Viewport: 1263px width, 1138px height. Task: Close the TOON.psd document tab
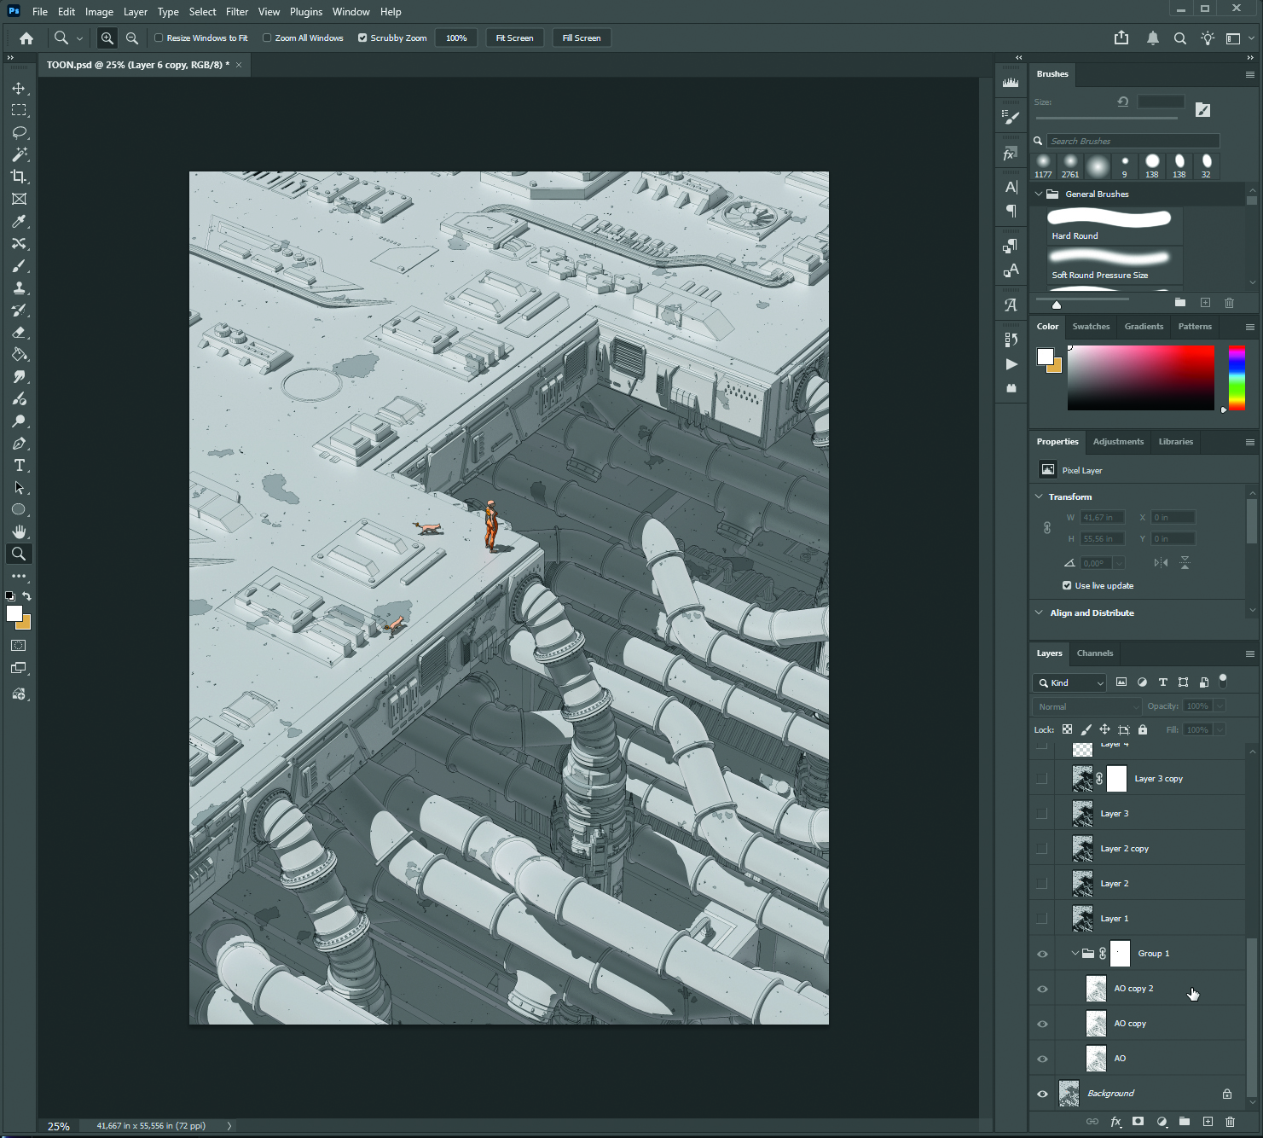(239, 65)
